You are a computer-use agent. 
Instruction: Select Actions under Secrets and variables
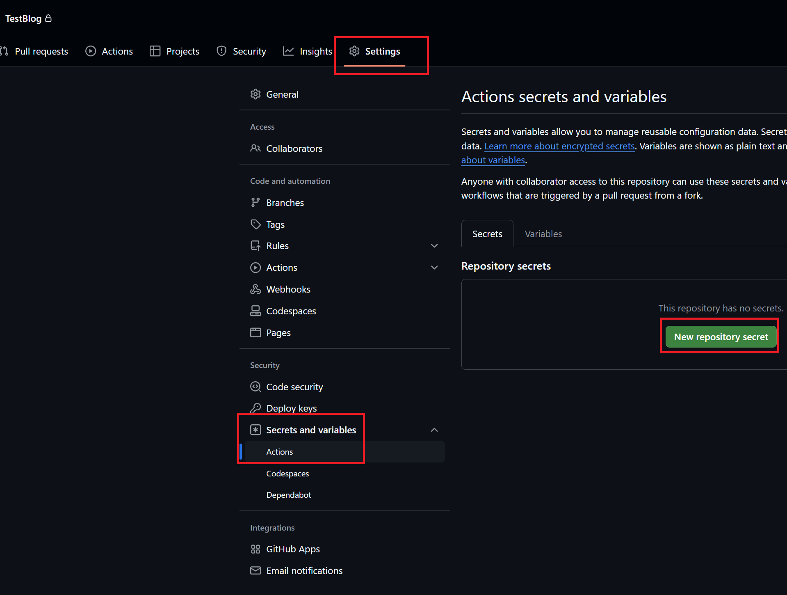coord(344,451)
